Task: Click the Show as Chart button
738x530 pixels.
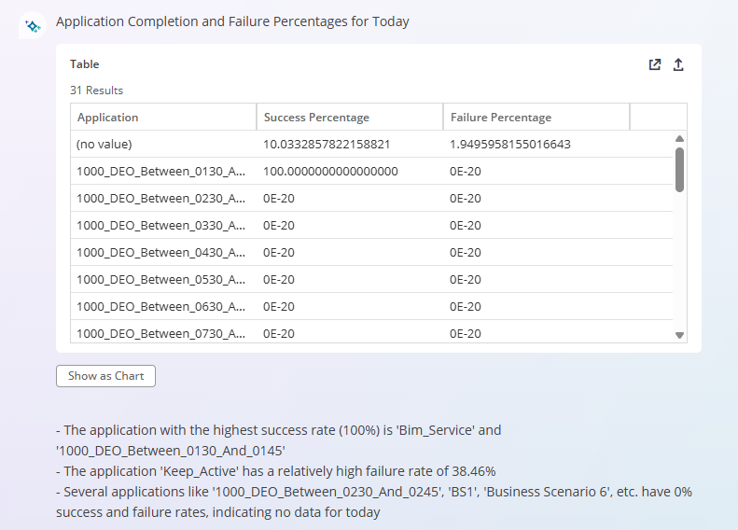Action: point(106,376)
